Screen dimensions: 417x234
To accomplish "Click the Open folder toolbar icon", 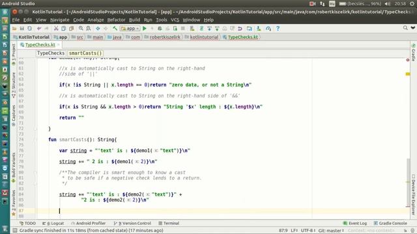I will [x=14, y=29].
